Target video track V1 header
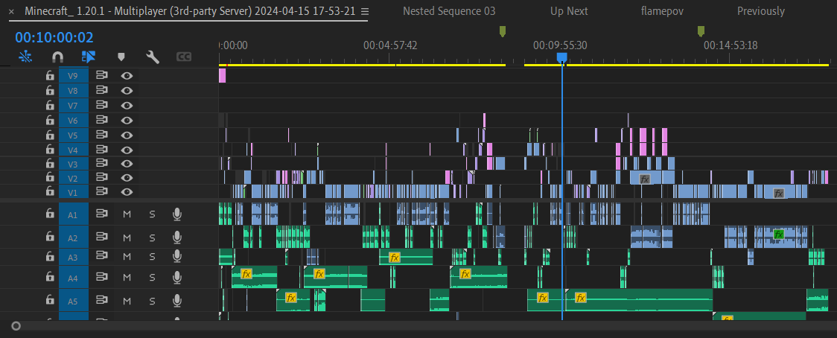The width and height of the screenshot is (837, 338). tap(73, 191)
